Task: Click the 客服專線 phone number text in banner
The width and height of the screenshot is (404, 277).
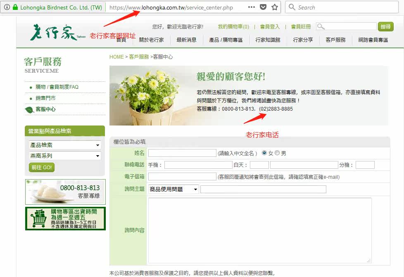Action: 245,109
